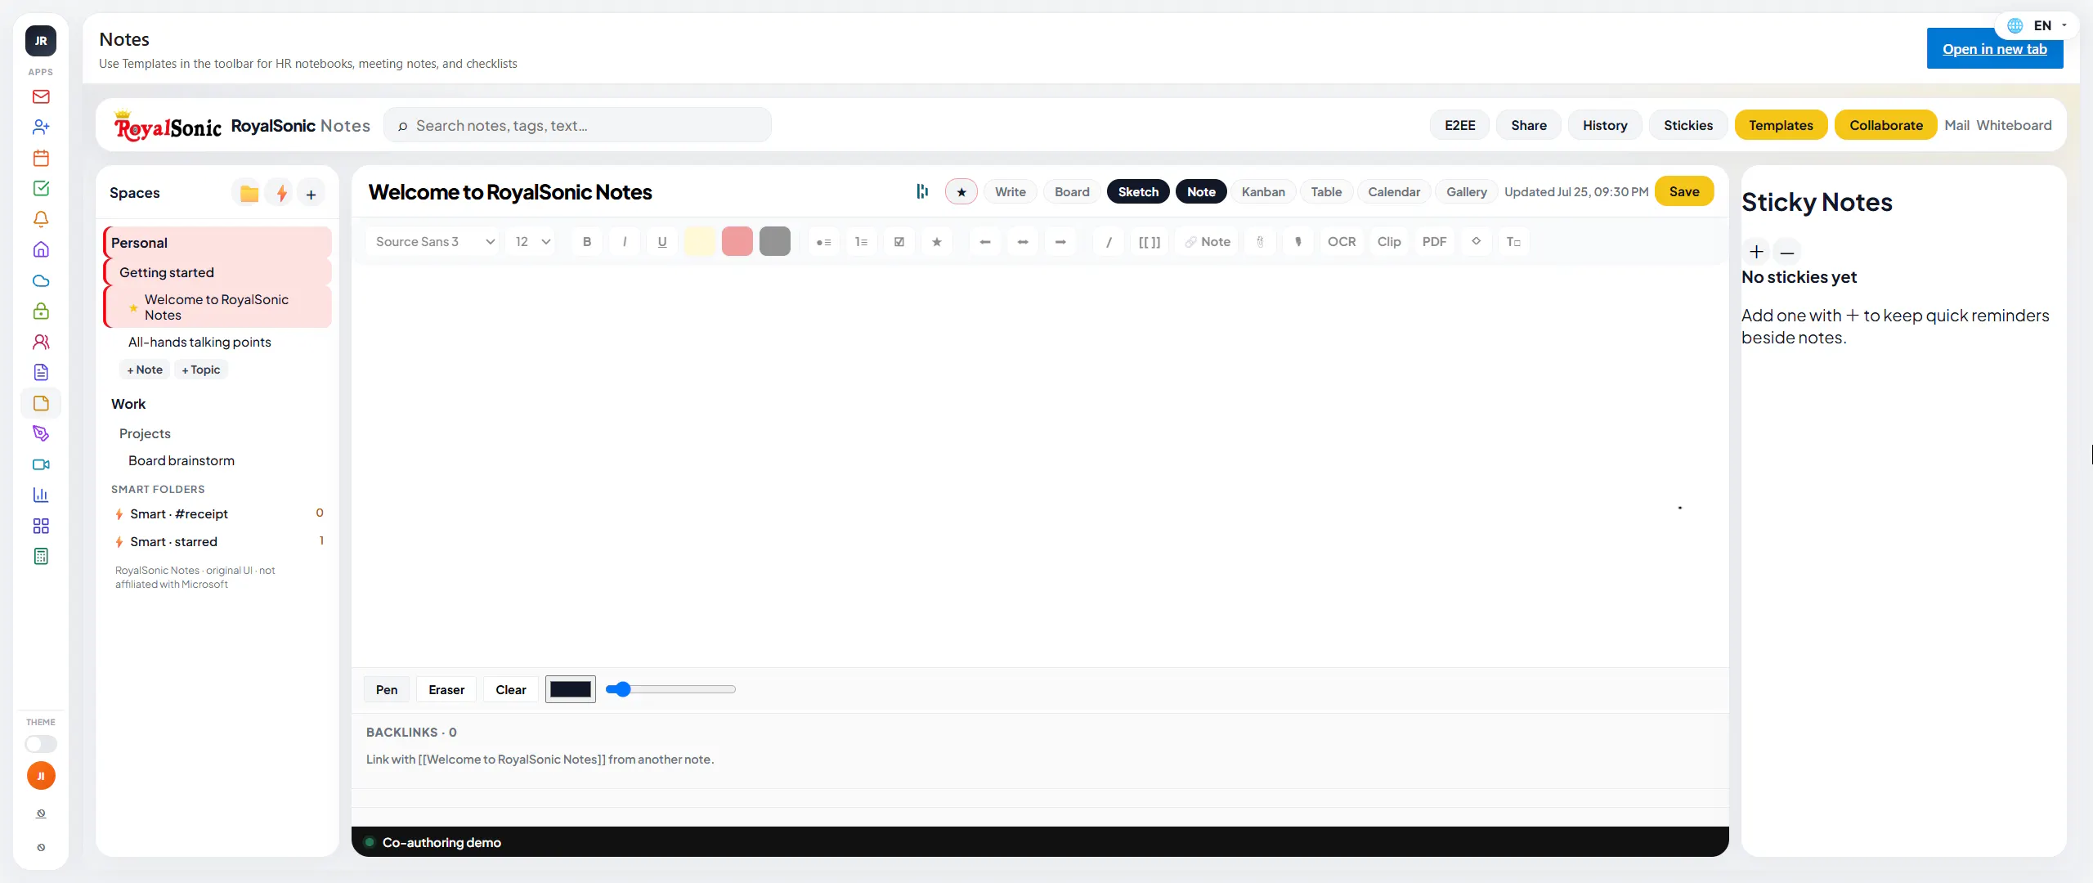The image size is (2093, 883).
Task: Click the yellow Save button
Action: click(1684, 191)
